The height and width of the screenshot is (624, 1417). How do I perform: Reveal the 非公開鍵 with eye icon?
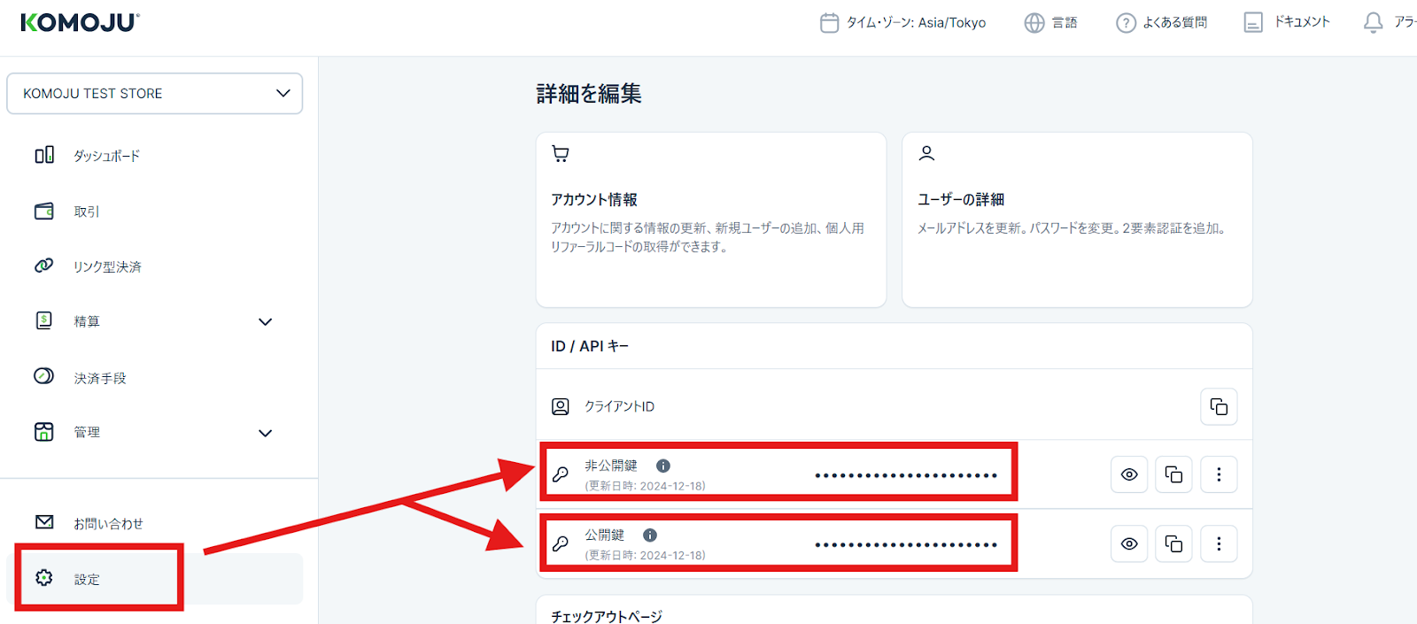click(1129, 474)
